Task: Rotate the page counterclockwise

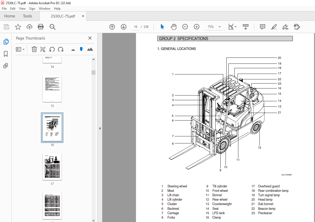Action: coord(52,49)
